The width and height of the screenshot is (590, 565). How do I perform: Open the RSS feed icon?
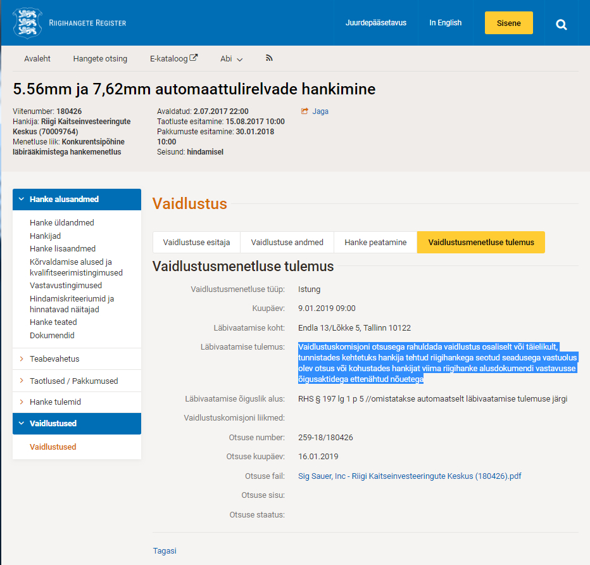pyautogui.click(x=269, y=58)
